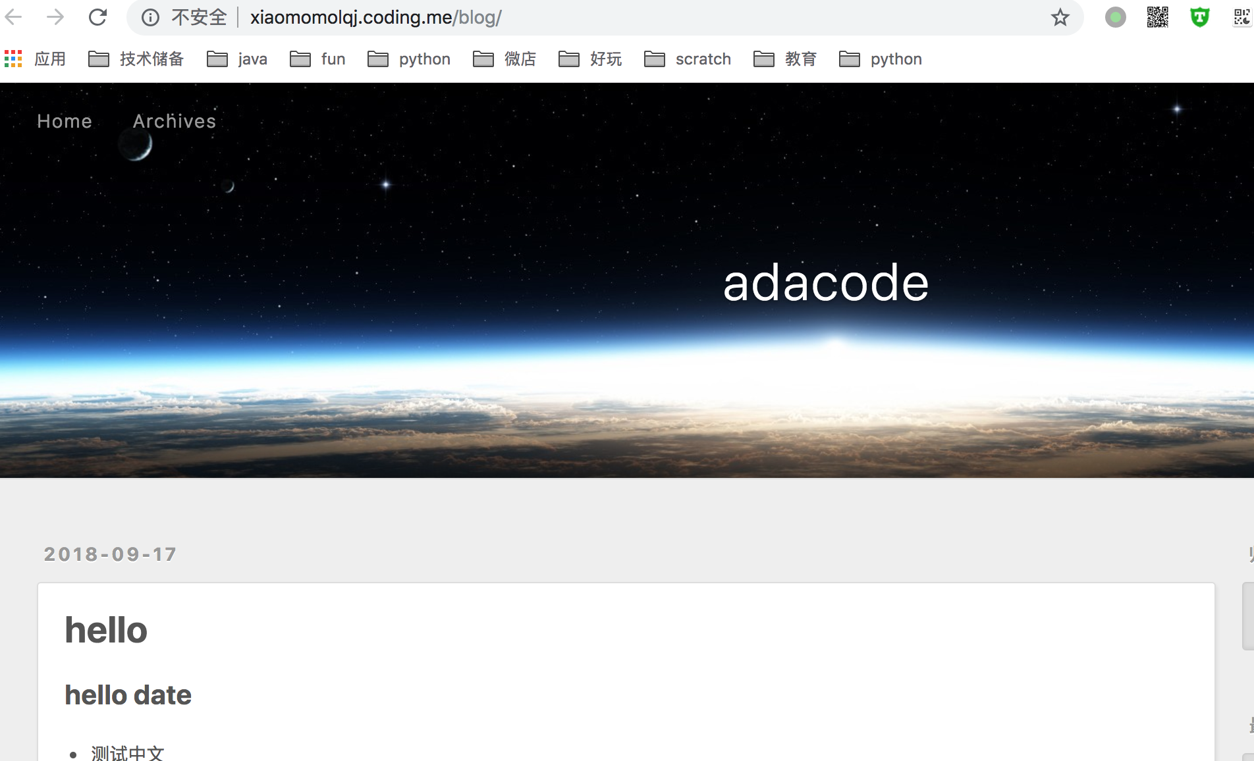Go back using the browser arrow
The width and height of the screenshot is (1254, 761).
14,17
